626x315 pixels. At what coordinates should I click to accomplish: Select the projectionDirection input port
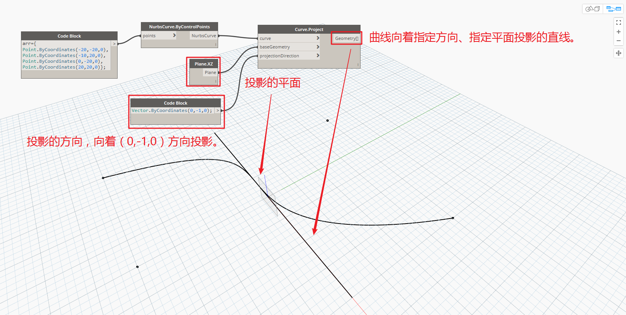click(289, 56)
